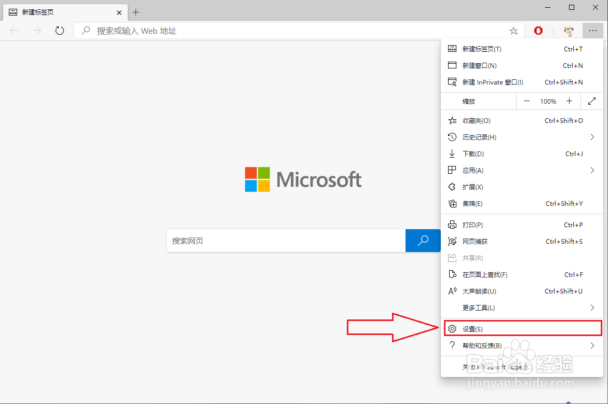This screenshot has width=608, height=404.
Task: Select 打印(P) print option
Action: coord(522,225)
